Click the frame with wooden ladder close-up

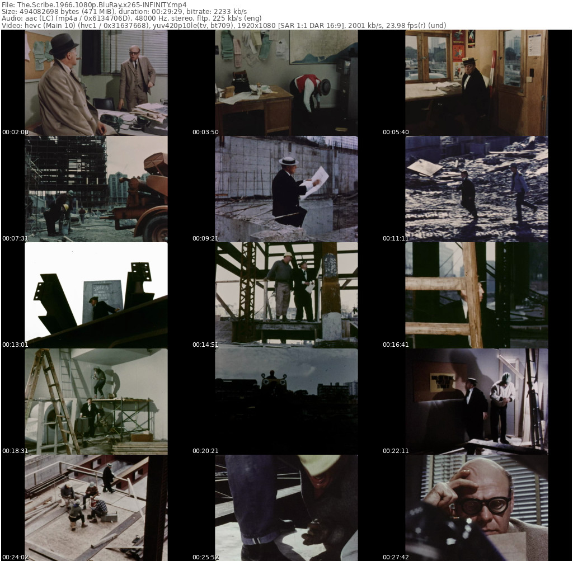[x=476, y=295]
